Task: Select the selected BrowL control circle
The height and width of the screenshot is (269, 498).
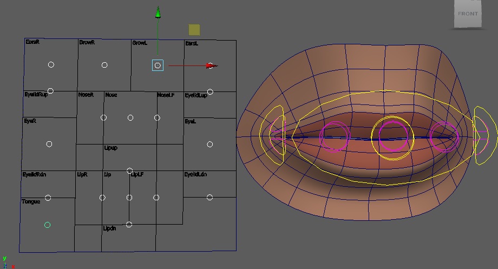Action: point(158,65)
